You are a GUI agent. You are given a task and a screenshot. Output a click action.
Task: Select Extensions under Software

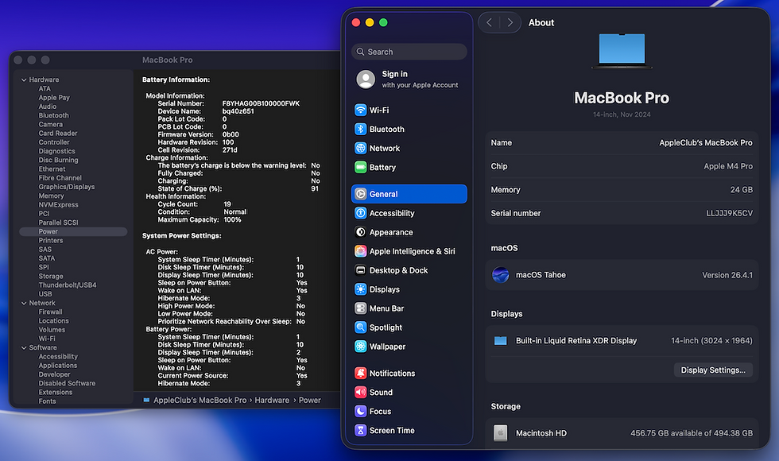tap(56, 393)
